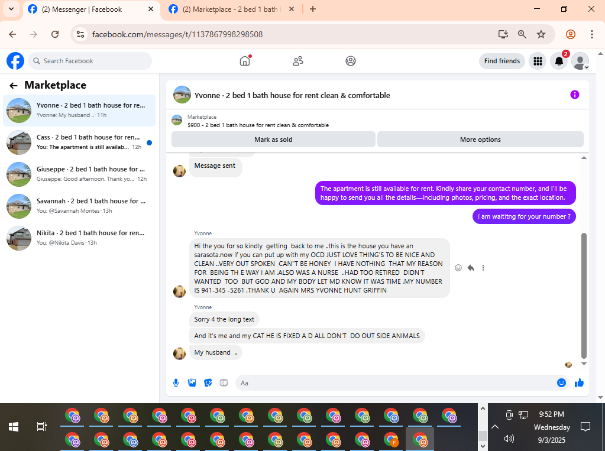Open the Giuseppe conversation

coord(79,174)
